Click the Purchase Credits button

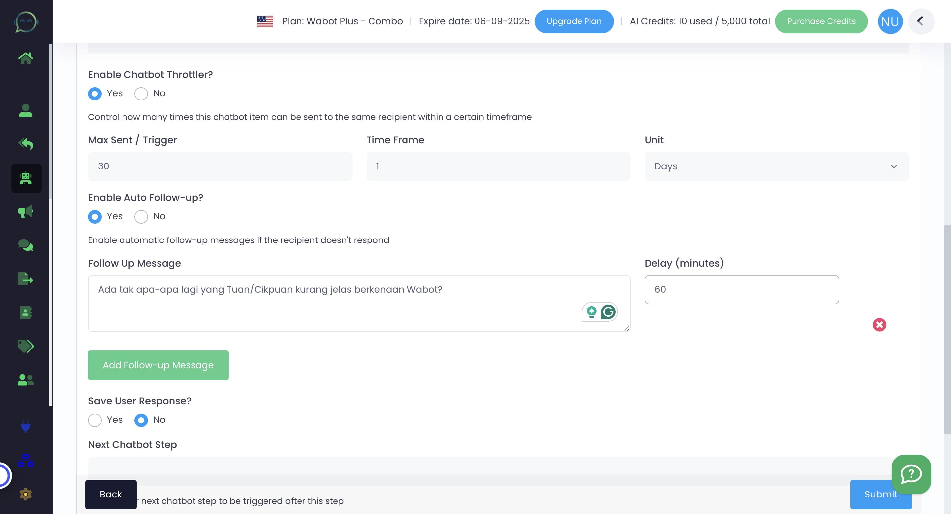pos(821,21)
